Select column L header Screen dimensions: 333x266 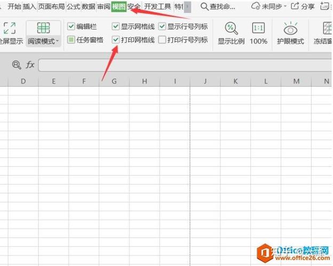tap(266, 81)
